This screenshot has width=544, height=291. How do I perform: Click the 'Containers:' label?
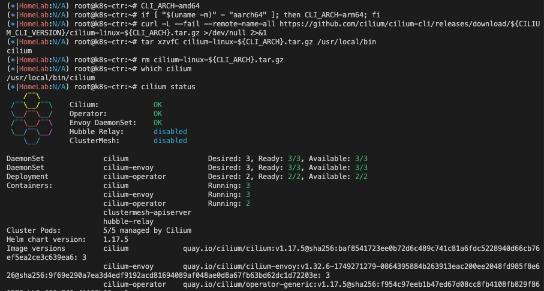[29, 186]
